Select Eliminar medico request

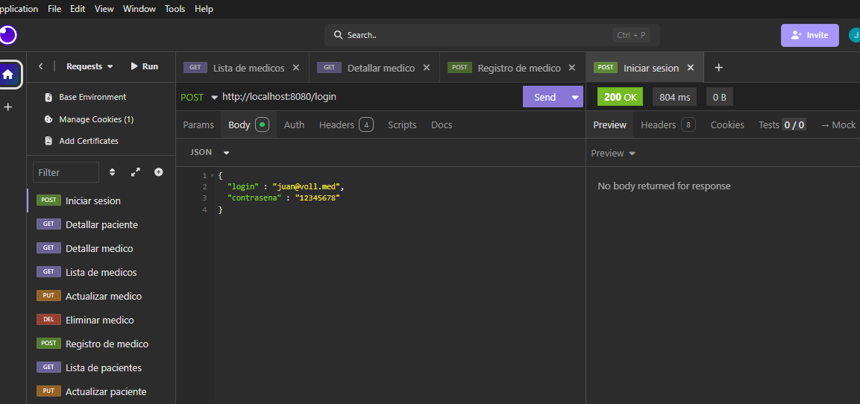[x=101, y=320]
